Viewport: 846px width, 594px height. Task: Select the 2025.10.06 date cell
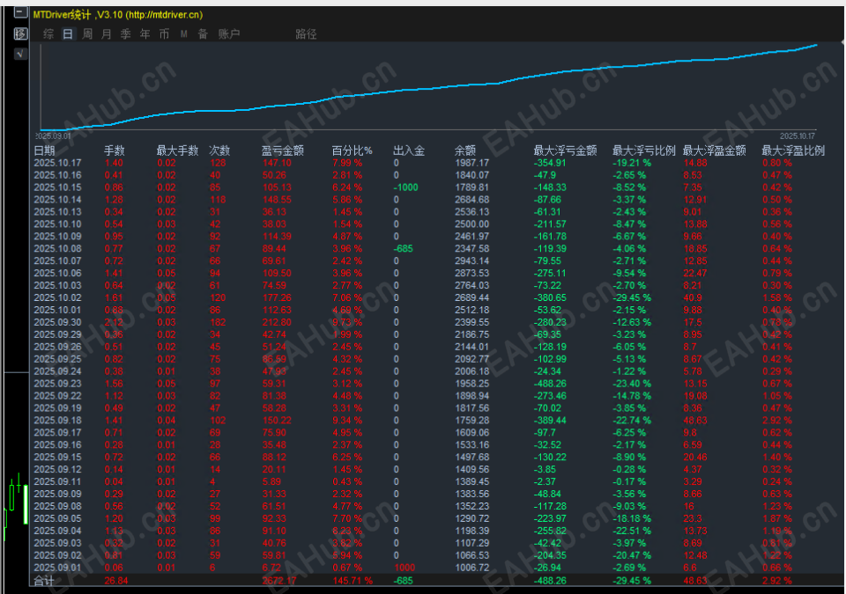(x=58, y=274)
